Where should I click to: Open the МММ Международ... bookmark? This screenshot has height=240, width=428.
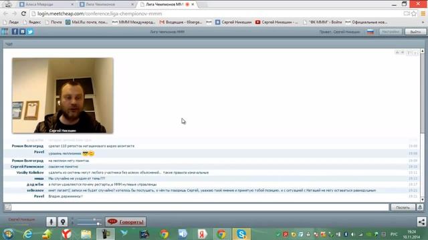[x=134, y=22]
